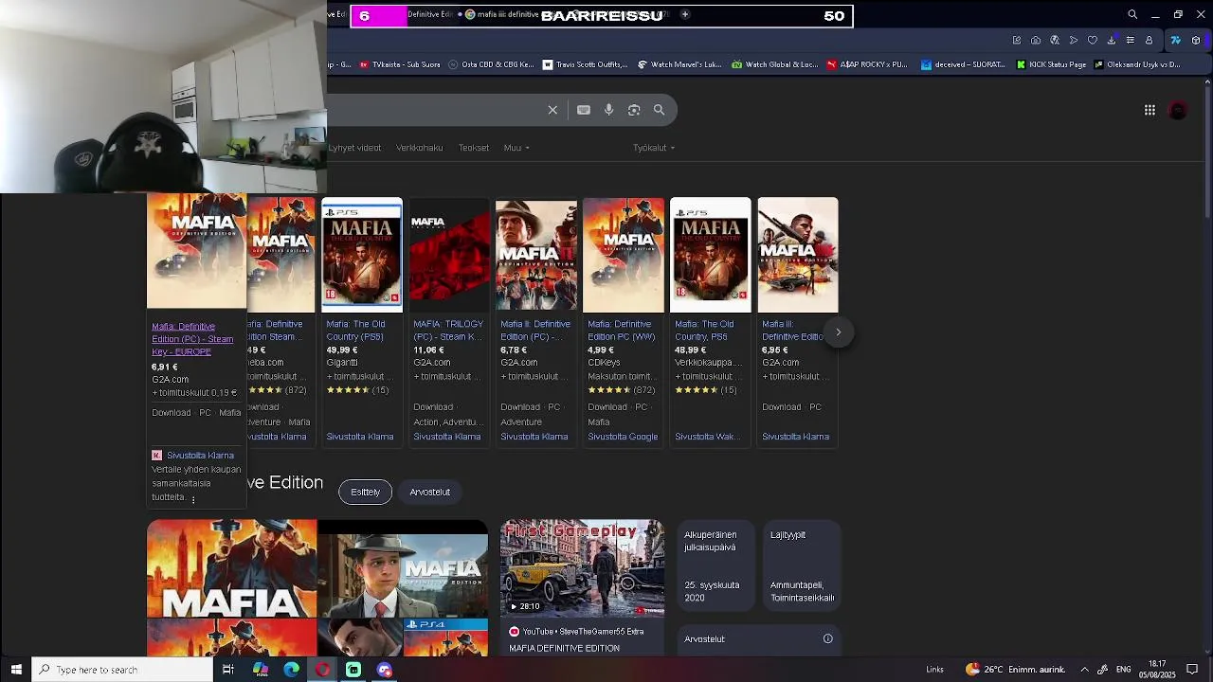Open browser tab search magnifier
Screen dimensions: 1213x682
point(1132,15)
